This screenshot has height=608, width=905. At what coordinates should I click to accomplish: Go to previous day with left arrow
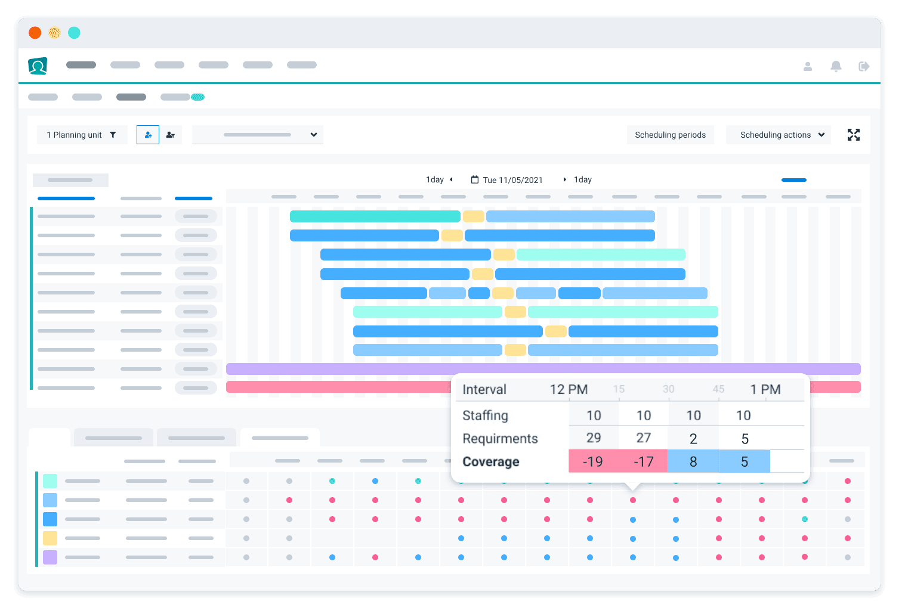point(451,179)
